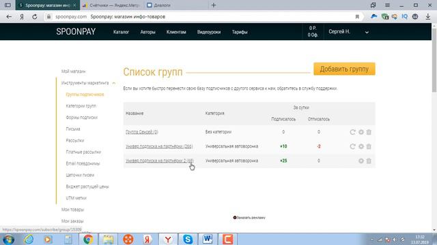Open Мои товары in the sidebar

tap(72, 210)
